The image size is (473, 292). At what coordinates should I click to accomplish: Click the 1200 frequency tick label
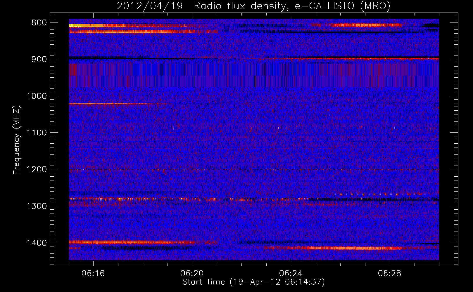pos(37,169)
